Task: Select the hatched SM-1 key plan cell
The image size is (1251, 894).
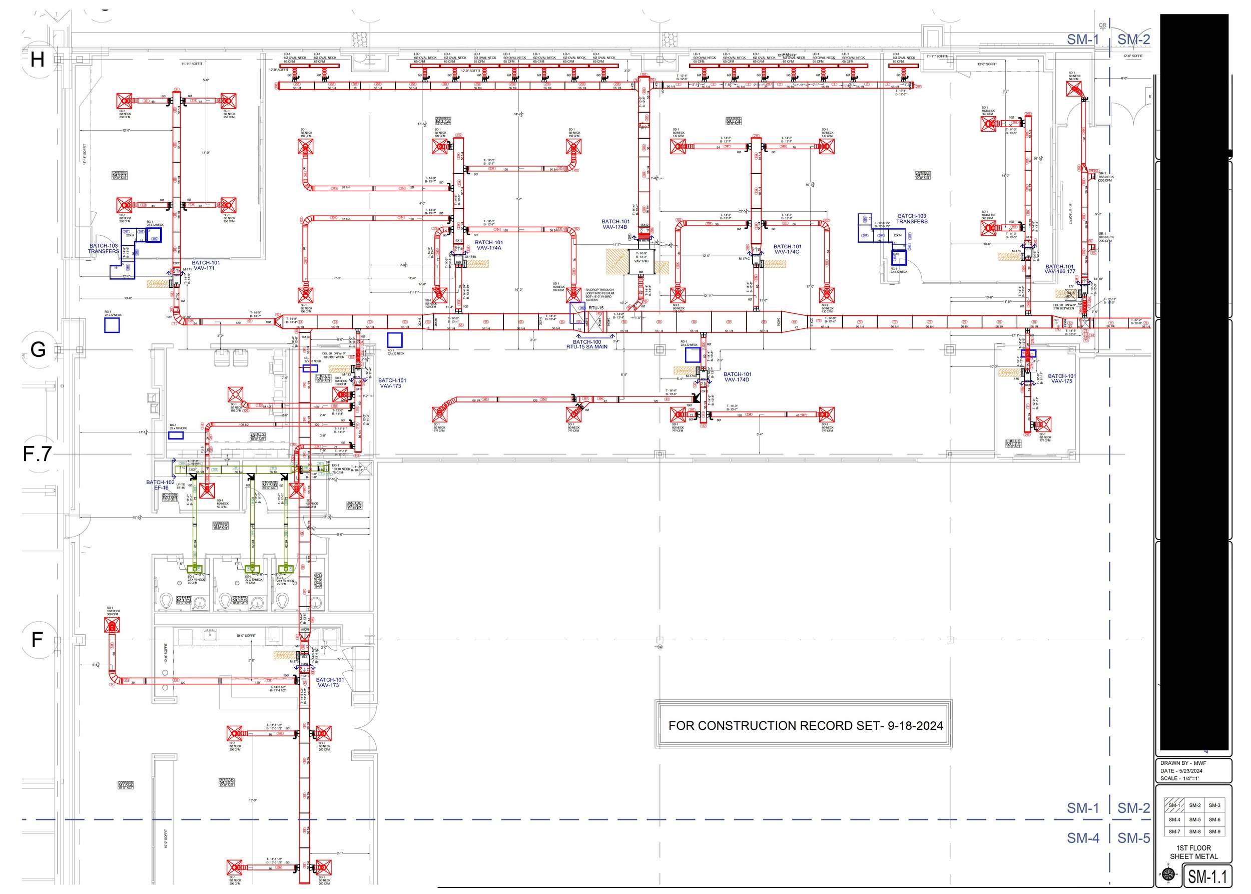Action: 1174,805
